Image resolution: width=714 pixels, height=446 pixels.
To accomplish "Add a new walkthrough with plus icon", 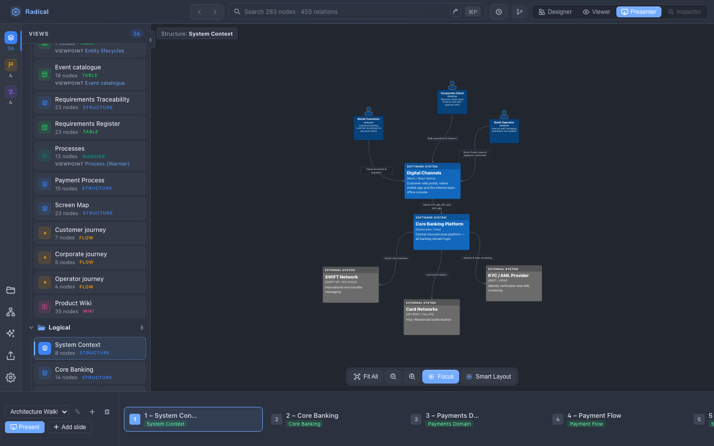I will coord(92,412).
